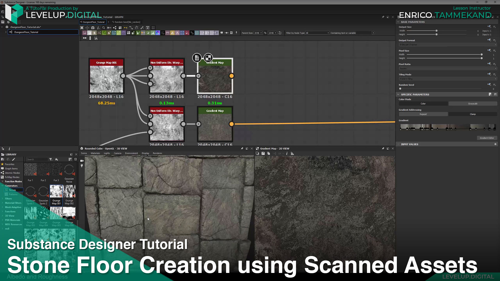The image size is (500, 281).
Task: Click the Gradient color bar
Action: [x=448, y=127]
